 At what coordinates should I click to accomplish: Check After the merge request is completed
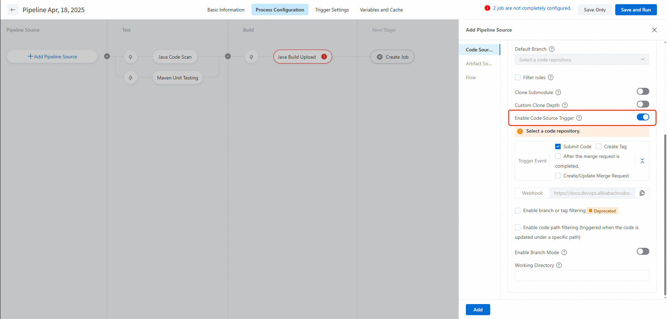point(558,156)
